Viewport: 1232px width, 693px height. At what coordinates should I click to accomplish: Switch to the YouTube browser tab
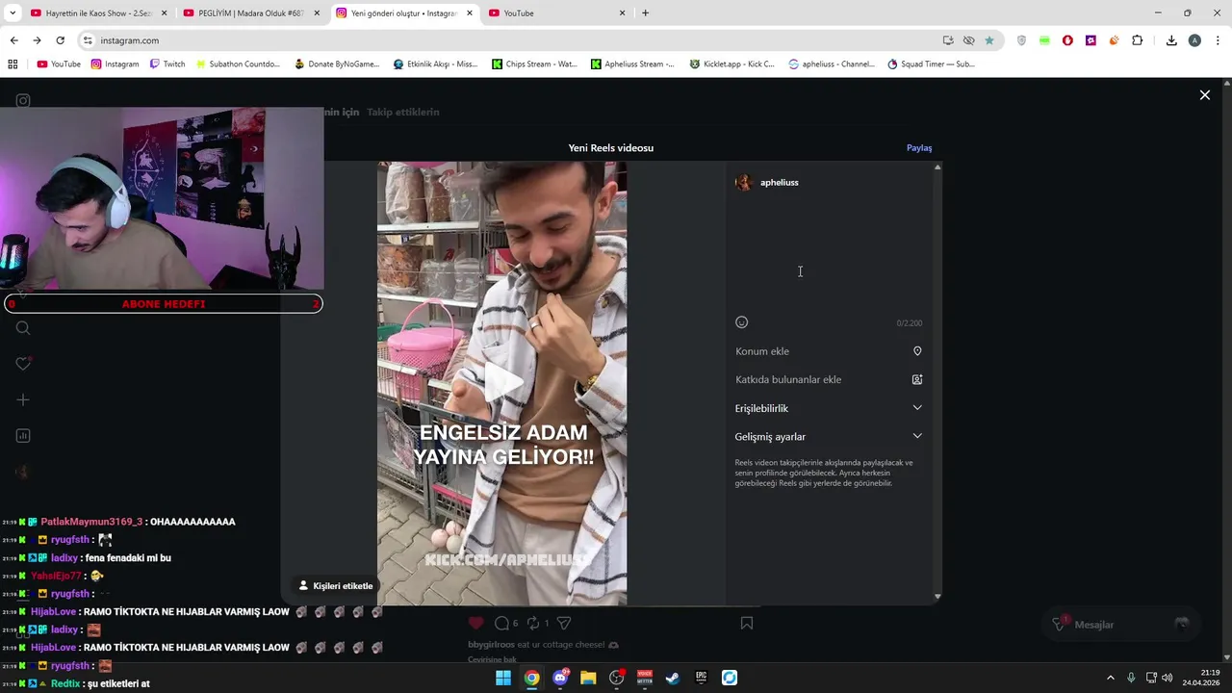point(558,13)
